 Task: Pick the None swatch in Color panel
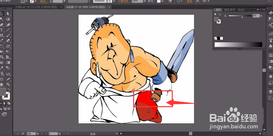coord(216,38)
